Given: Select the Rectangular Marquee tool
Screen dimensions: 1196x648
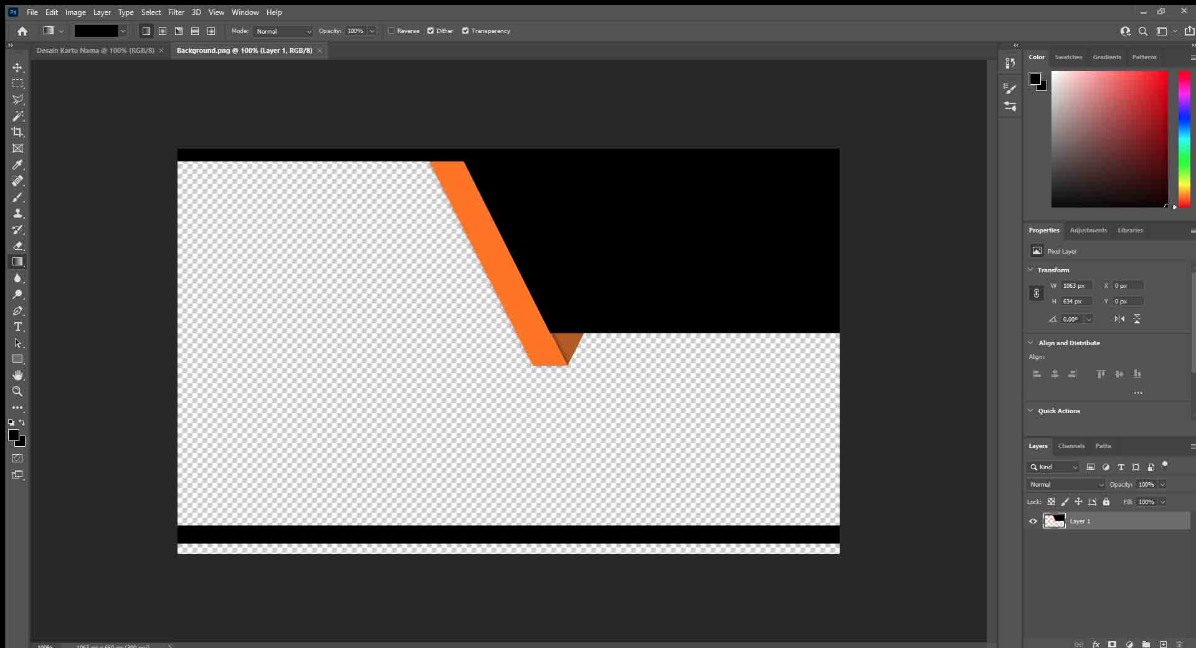Looking at the screenshot, I should pyautogui.click(x=17, y=83).
